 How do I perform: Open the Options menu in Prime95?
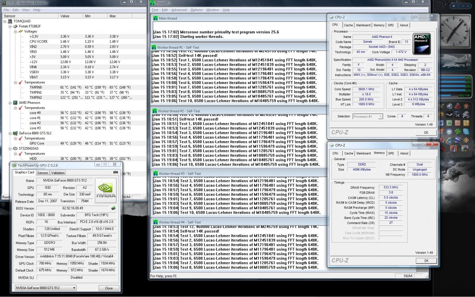[x=196, y=10]
